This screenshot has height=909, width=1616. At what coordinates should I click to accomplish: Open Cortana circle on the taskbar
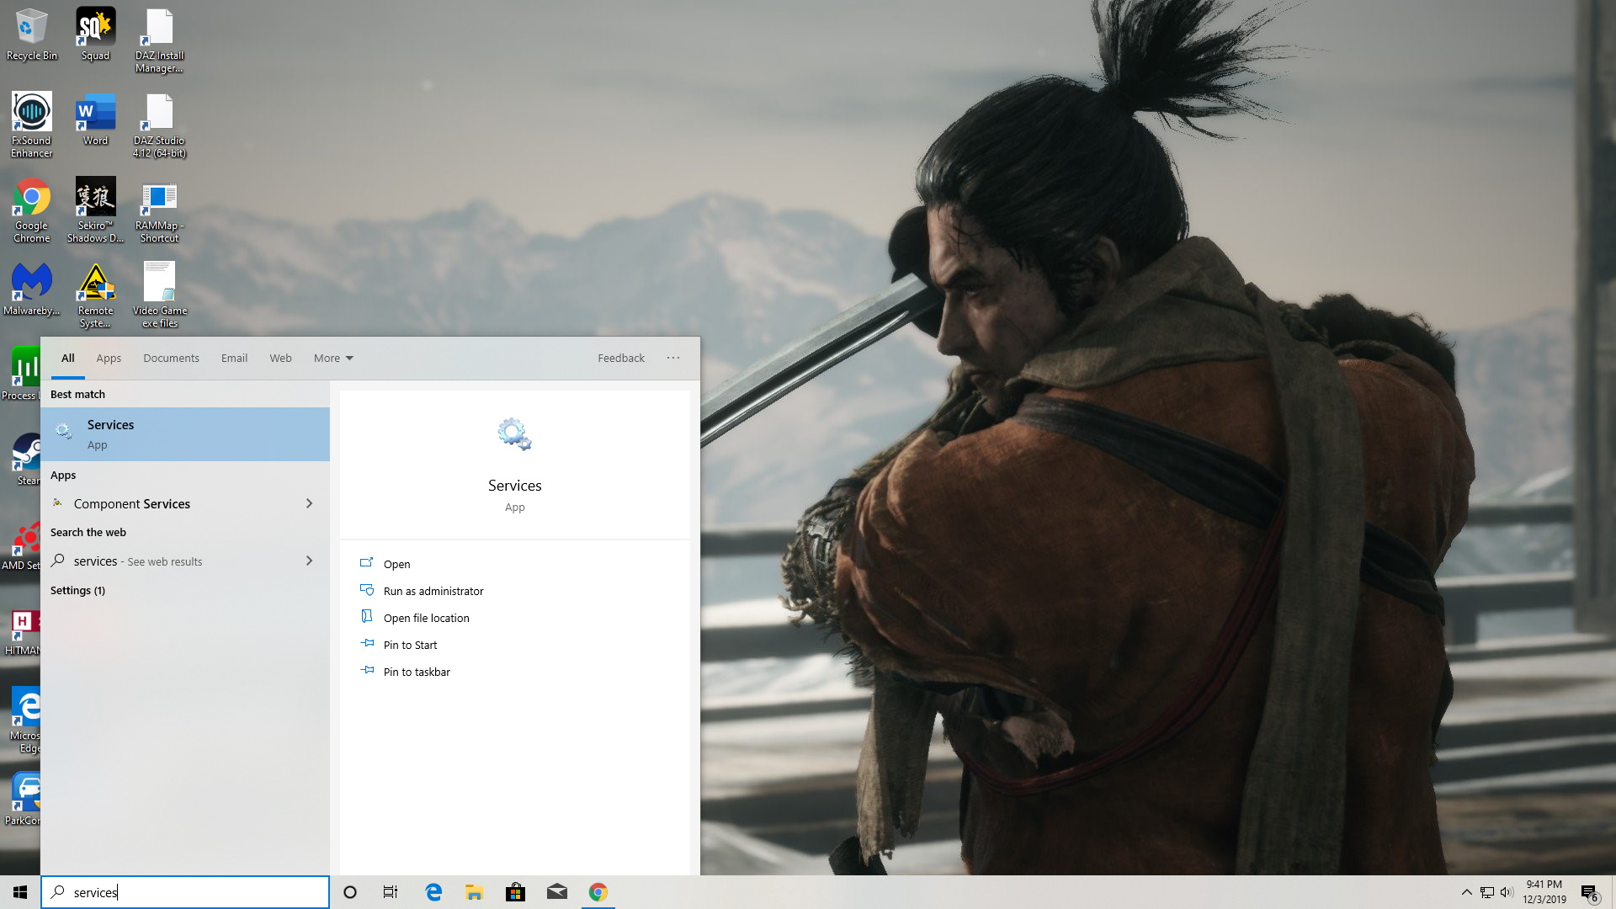(350, 892)
